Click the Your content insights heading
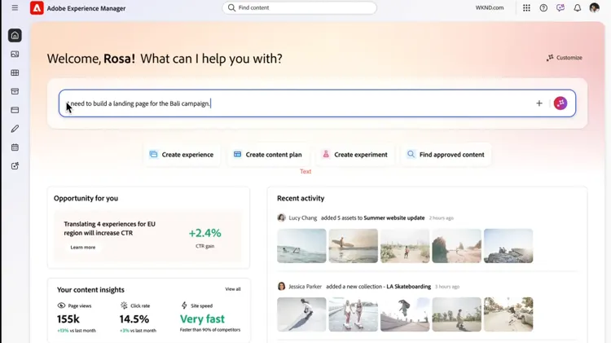611x343 pixels. pos(90,290)
